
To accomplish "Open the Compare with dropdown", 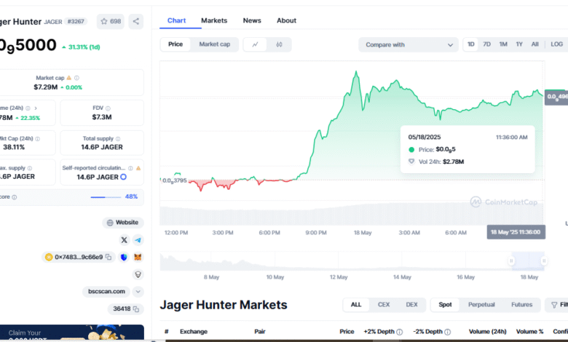I will [x=409, y=45].
